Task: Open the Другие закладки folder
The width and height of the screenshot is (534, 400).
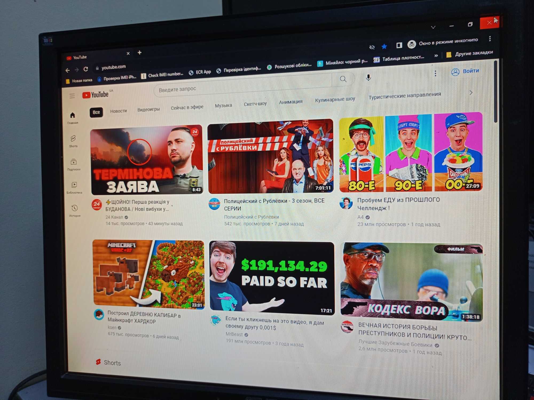Action: point(469,53)
